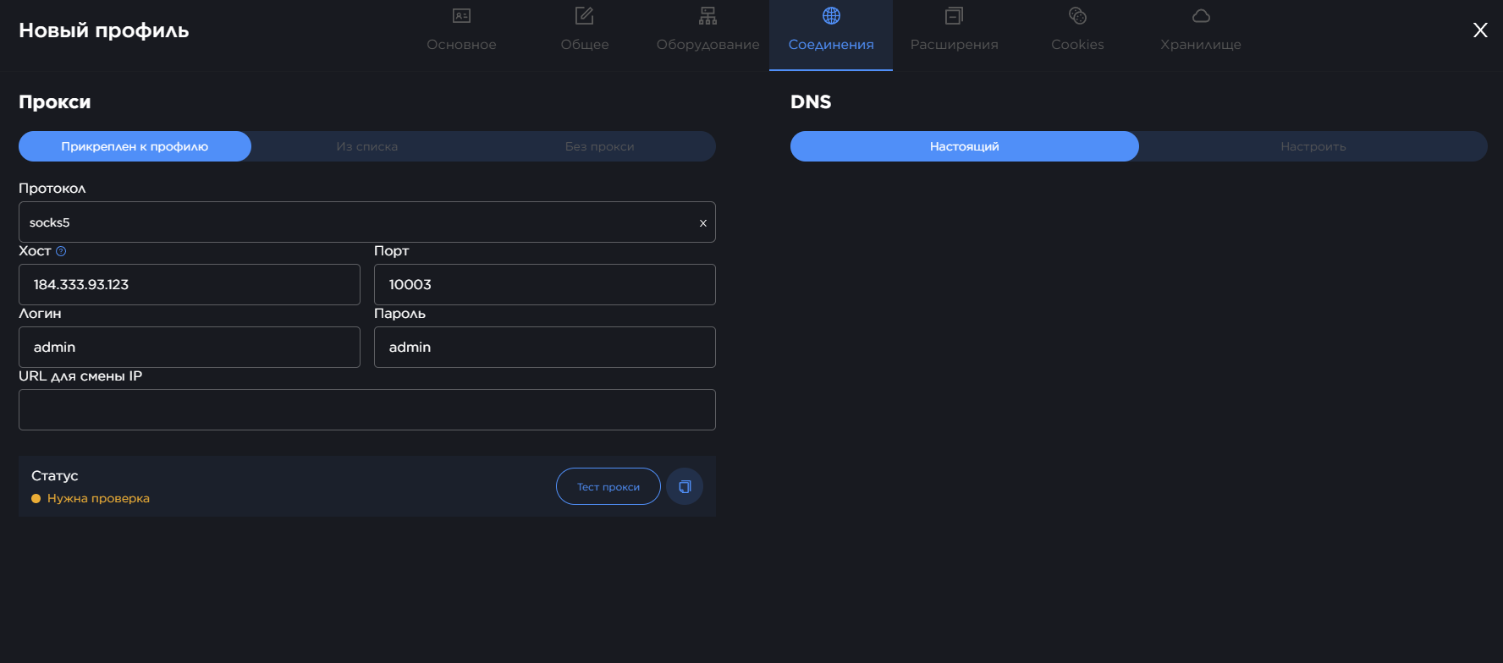Screen dimensions: 1503x663
Task: Click the Соединения globe icon
Action: click(x=831, y=16)
